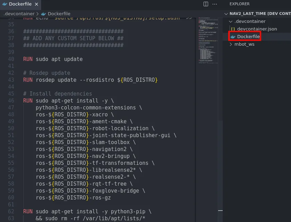This screenshot has width=291, height=222.
Task: Expand the mbot_ws folder
Action: tap(231, 44)
